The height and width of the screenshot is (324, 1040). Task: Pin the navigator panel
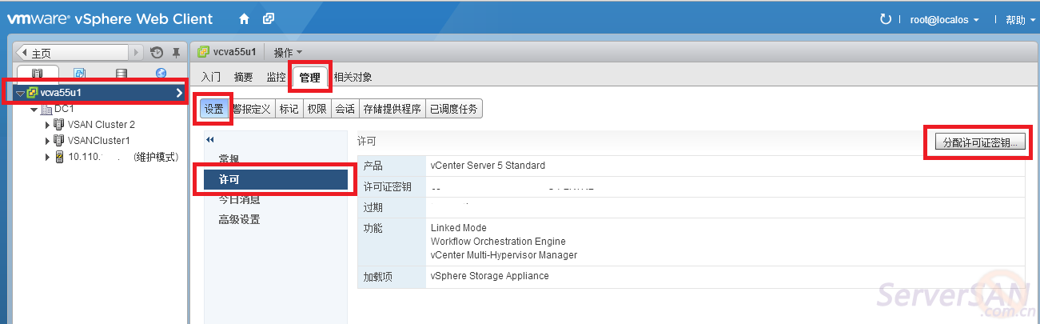pyautogui.click(x=177, y=53)
